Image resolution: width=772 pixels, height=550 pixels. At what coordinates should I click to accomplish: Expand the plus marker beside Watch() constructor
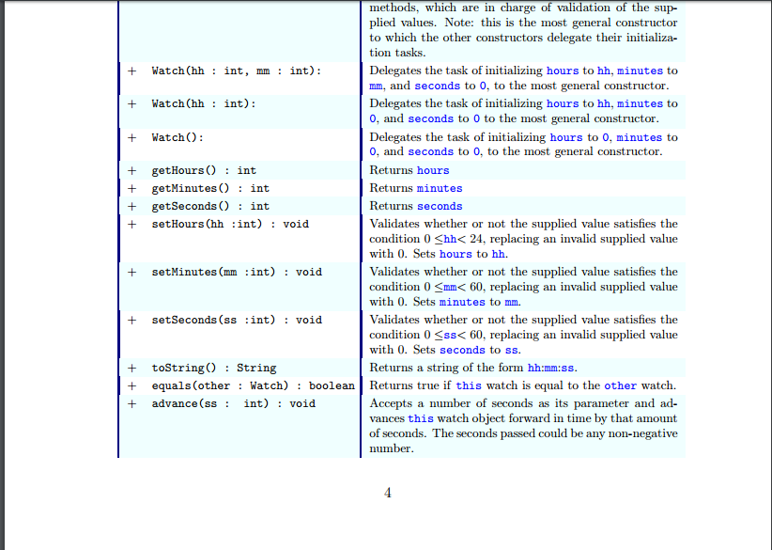(x=131, y=137)
